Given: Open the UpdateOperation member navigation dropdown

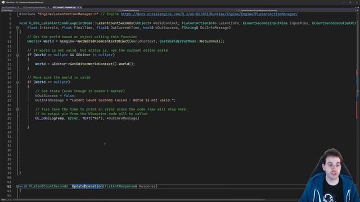Looking at the screenshot, I should tap(298, 11).
